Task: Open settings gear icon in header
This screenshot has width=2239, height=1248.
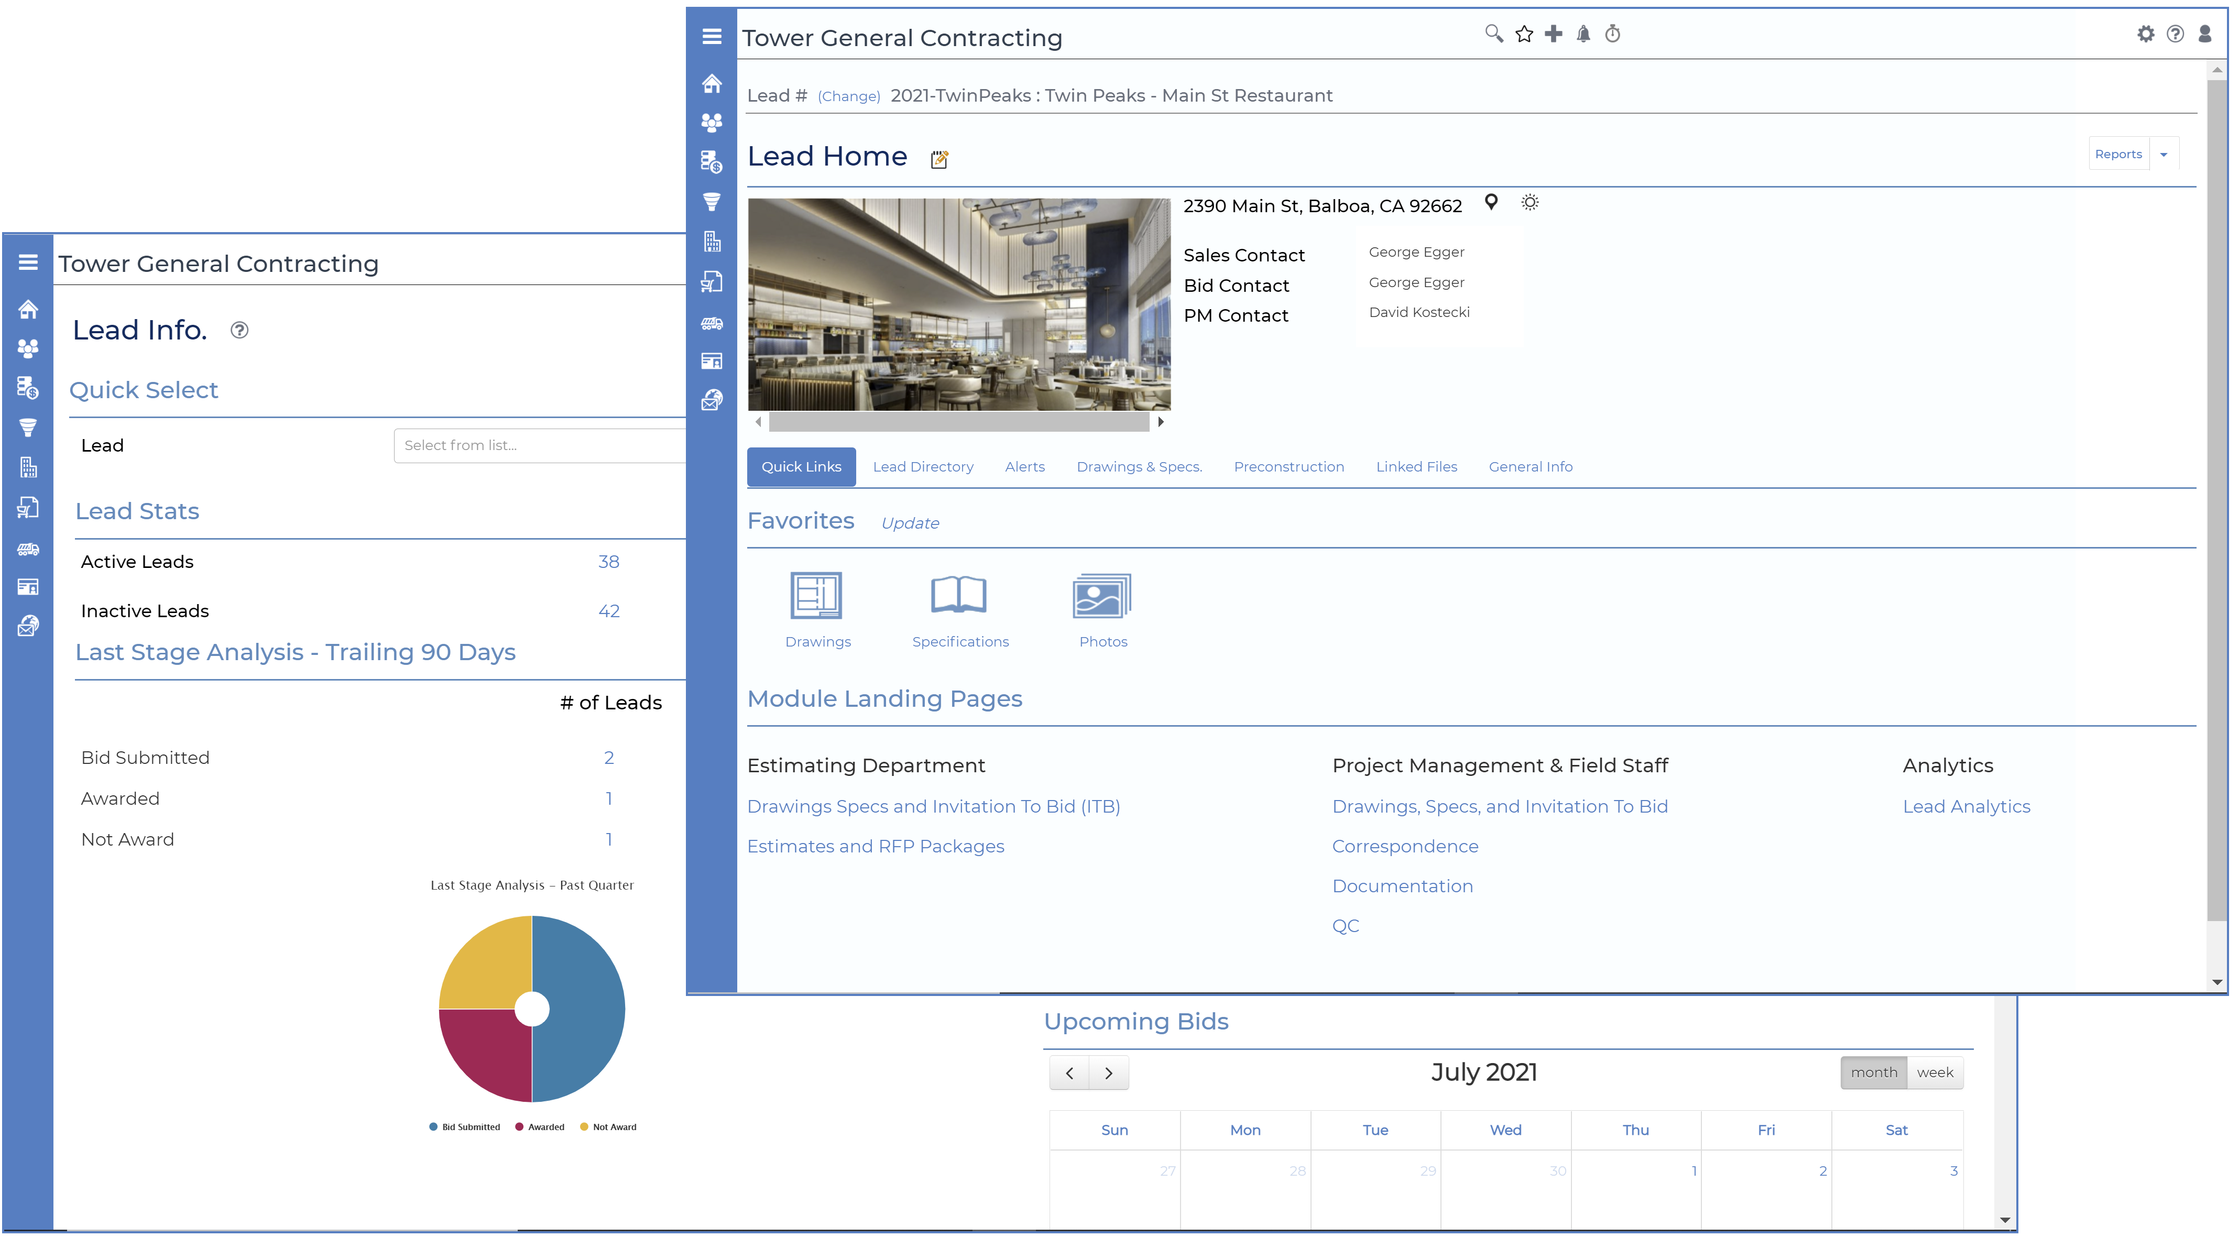Action: (2145, 34)
